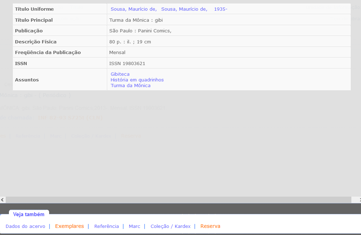Click the horizontal scrollbar track

click(178, 200)
